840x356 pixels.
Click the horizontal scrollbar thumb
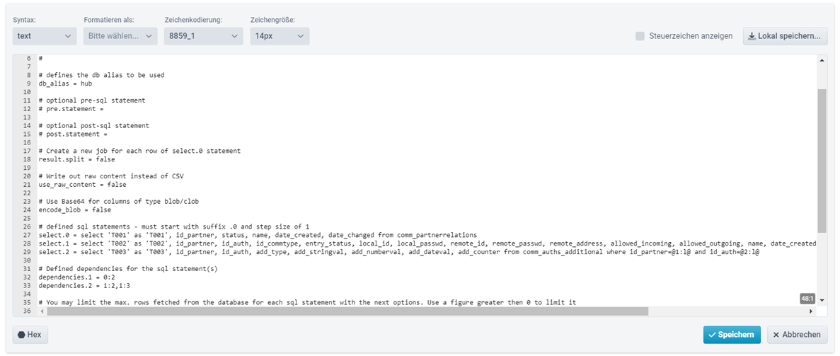point(347,311)
